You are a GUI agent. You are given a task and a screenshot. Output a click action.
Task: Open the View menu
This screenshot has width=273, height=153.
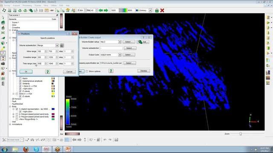pos(46,6)
